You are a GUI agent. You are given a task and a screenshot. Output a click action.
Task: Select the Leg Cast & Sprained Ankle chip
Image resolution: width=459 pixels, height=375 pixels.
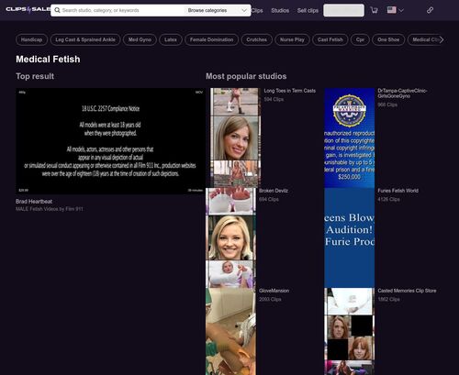[85, 39]
